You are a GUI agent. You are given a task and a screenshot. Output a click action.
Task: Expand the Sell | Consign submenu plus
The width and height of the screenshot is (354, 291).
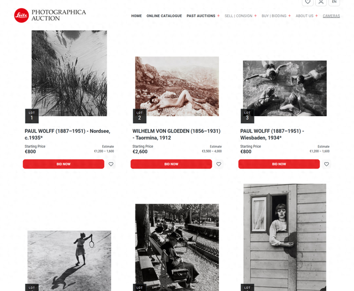pyautogui.click(x=256, y=16)
